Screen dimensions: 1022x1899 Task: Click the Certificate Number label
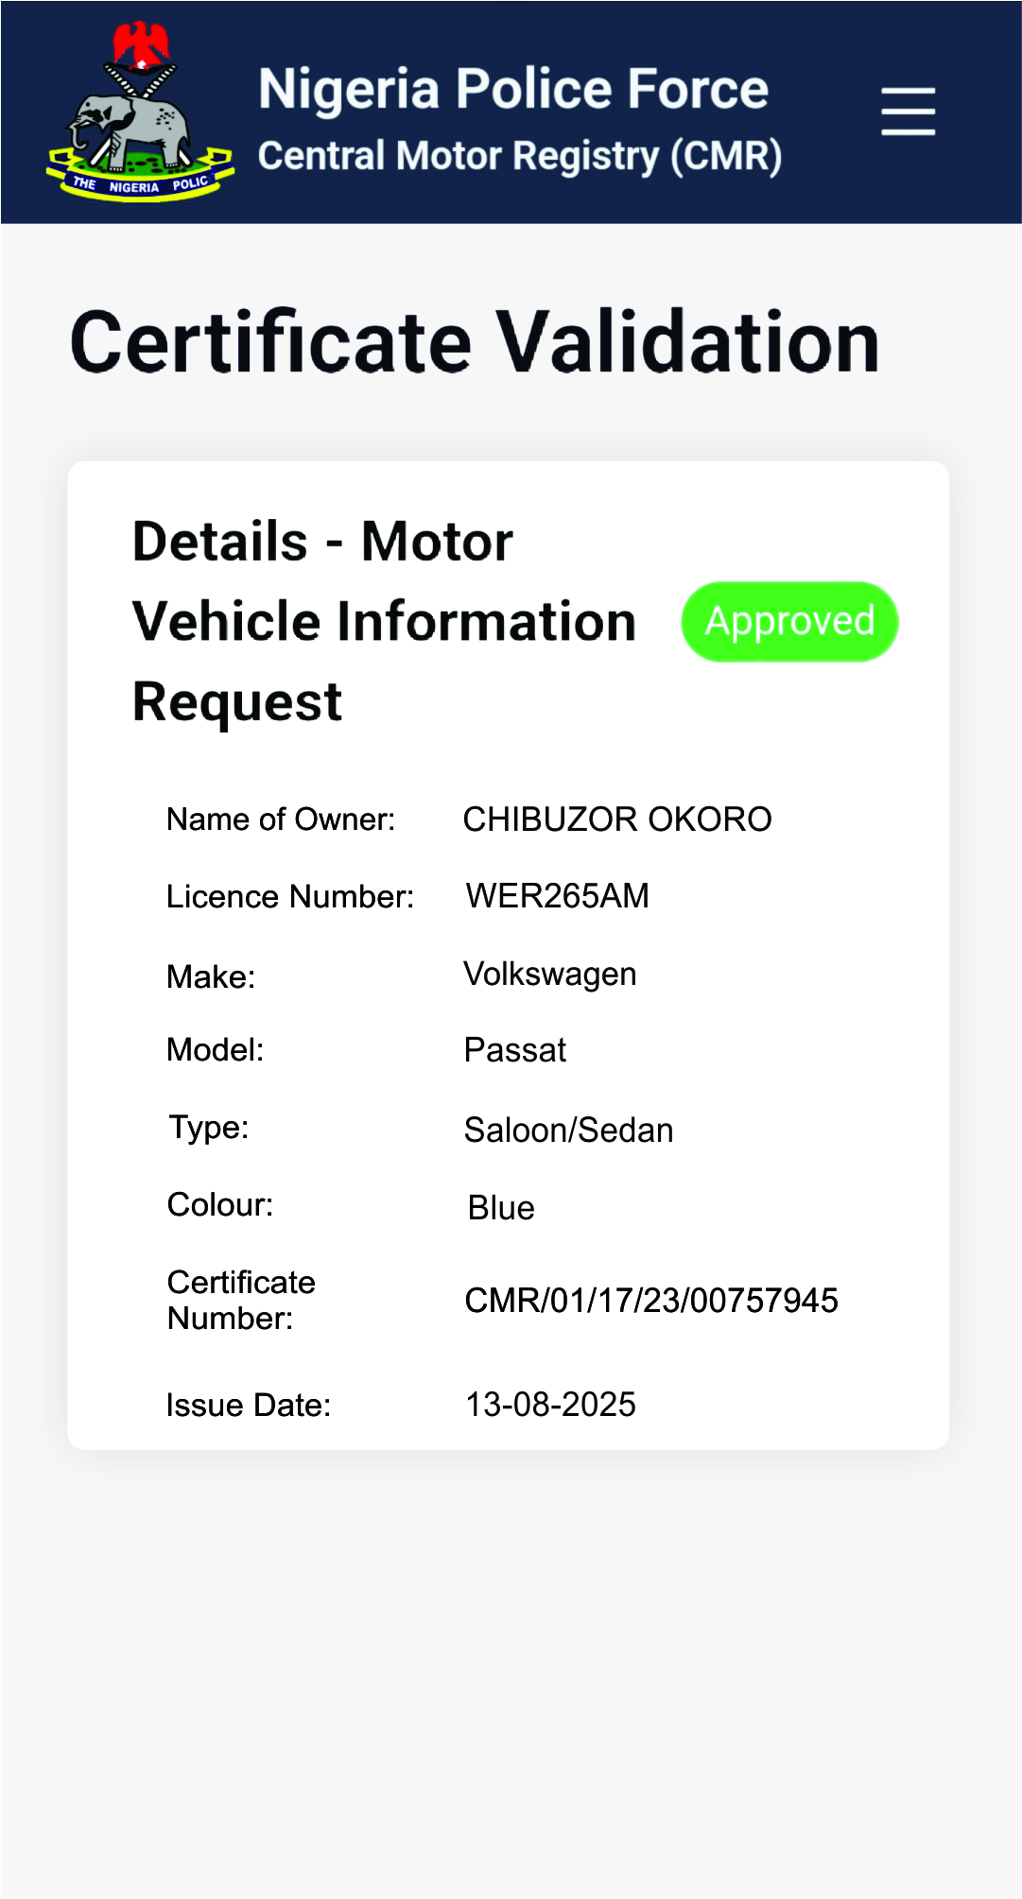tap(241, 1301)
